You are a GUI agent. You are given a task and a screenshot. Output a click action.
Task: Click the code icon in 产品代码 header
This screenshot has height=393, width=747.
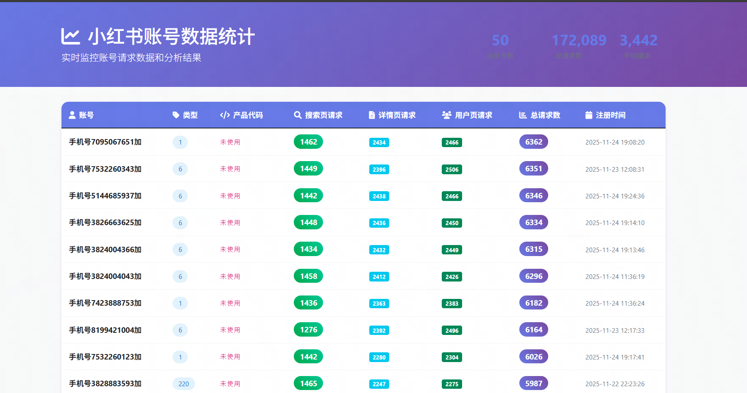pos(225,115)
